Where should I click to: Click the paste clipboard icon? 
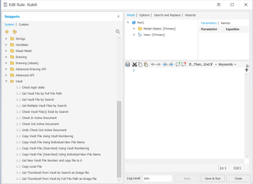pyautogui.click(x=146, y=64)
